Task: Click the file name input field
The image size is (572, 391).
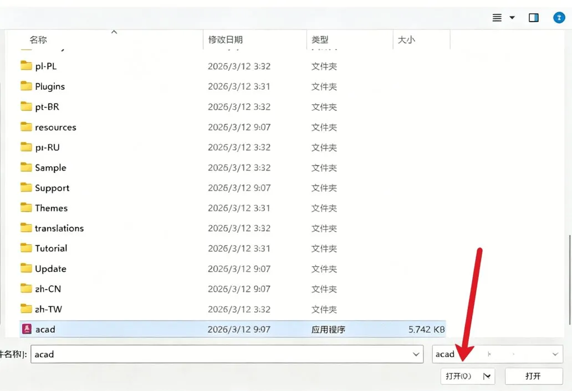Action: coord(227,354)
